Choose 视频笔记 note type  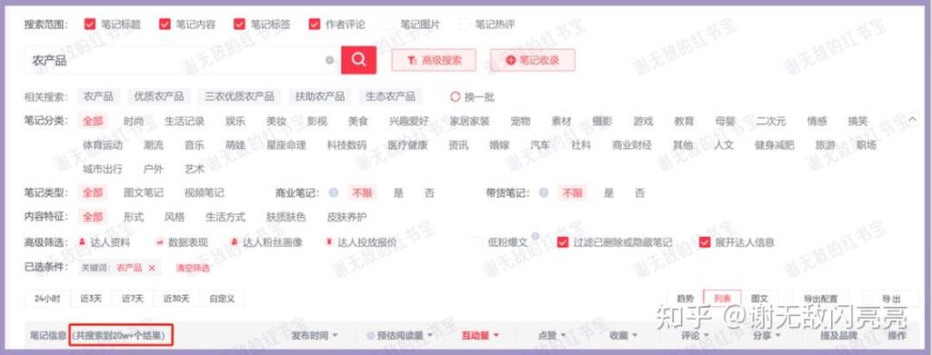[x=204, y=192]
